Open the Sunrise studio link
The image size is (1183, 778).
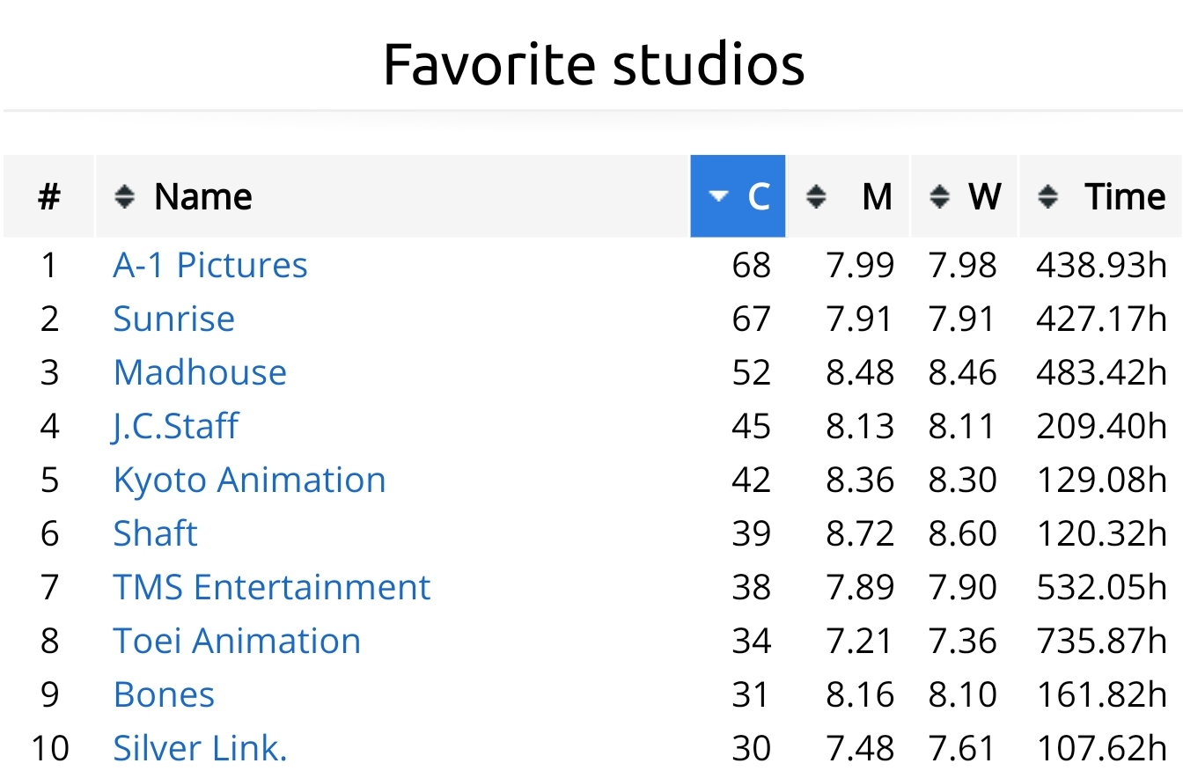[x=173, y=319]
